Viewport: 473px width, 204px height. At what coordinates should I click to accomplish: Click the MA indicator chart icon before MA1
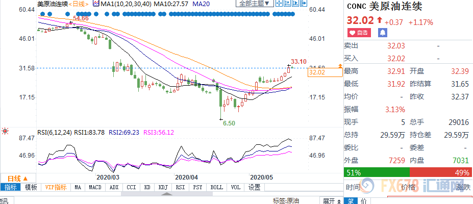pyautogui.click(x=96, y=4)
